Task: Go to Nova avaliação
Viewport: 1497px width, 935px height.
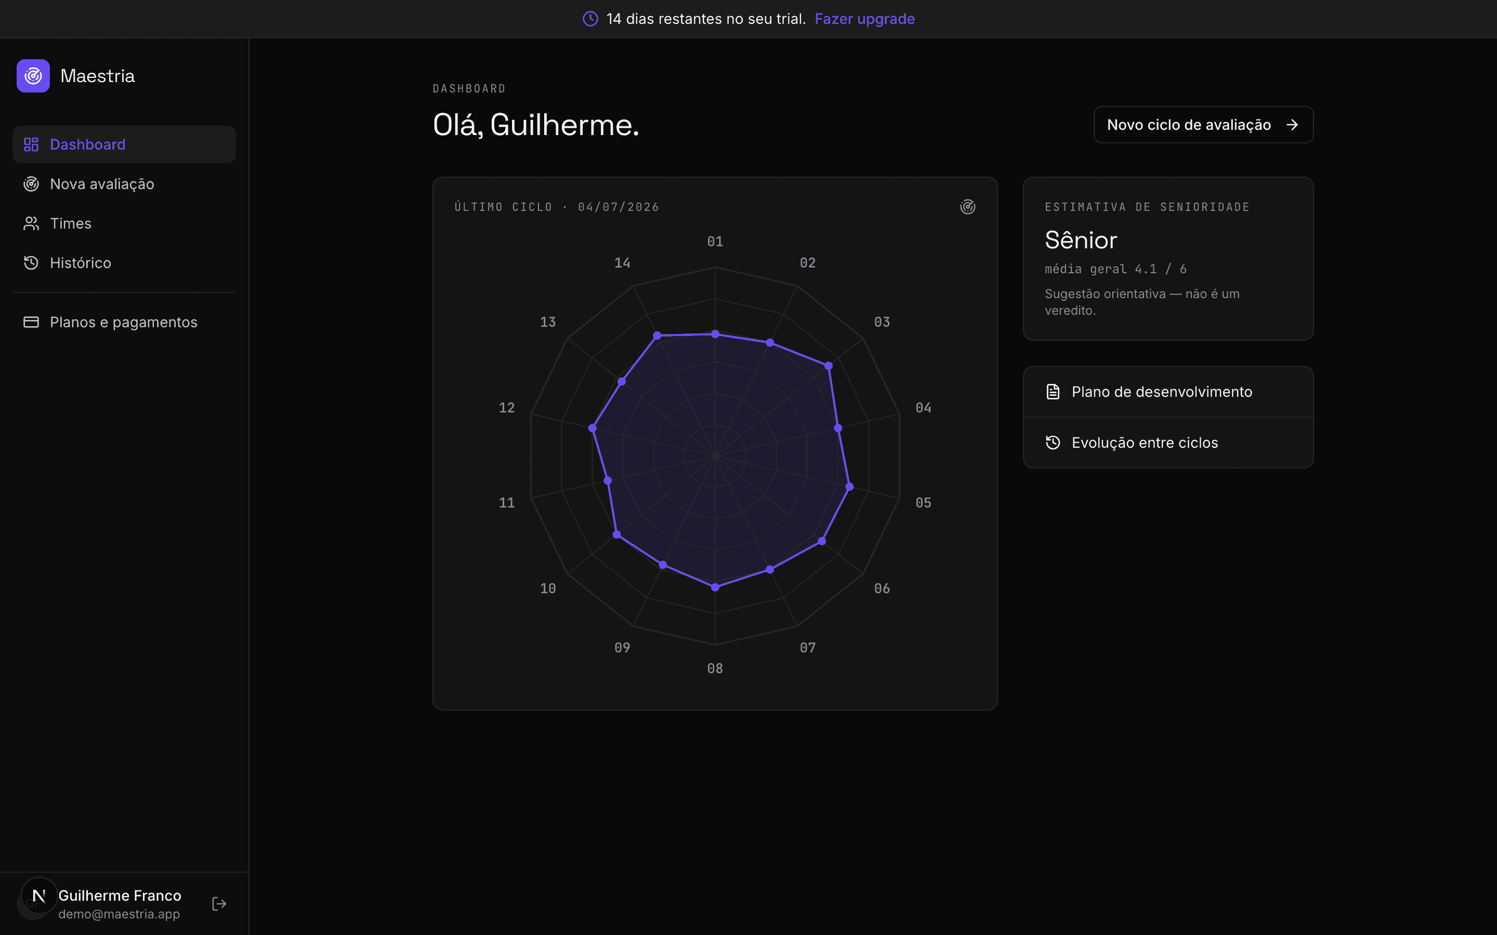Action: [124, 184]
